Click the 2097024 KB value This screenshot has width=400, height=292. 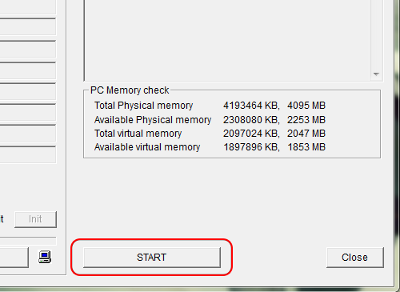[251, 134]
